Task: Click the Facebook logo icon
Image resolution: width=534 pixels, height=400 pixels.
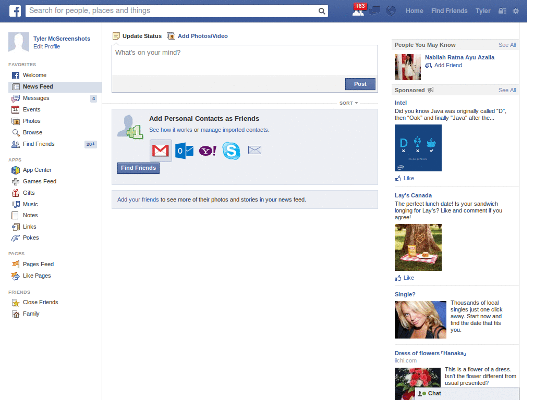Action: pos(15,11)
